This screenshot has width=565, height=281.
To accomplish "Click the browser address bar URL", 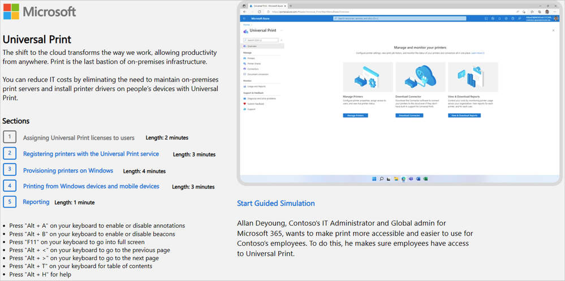I will (x=310, y=12).
